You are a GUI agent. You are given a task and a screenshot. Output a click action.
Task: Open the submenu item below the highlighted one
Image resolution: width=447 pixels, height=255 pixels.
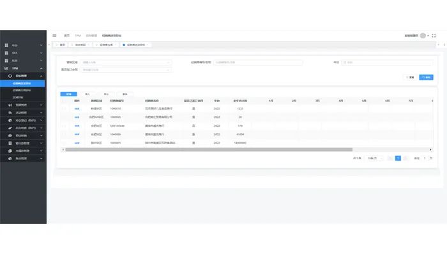click(x=22, y=91)
